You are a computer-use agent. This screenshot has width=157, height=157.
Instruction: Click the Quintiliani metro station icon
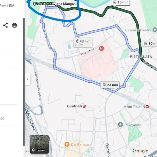pyautogui.click(x=84, y=106)
